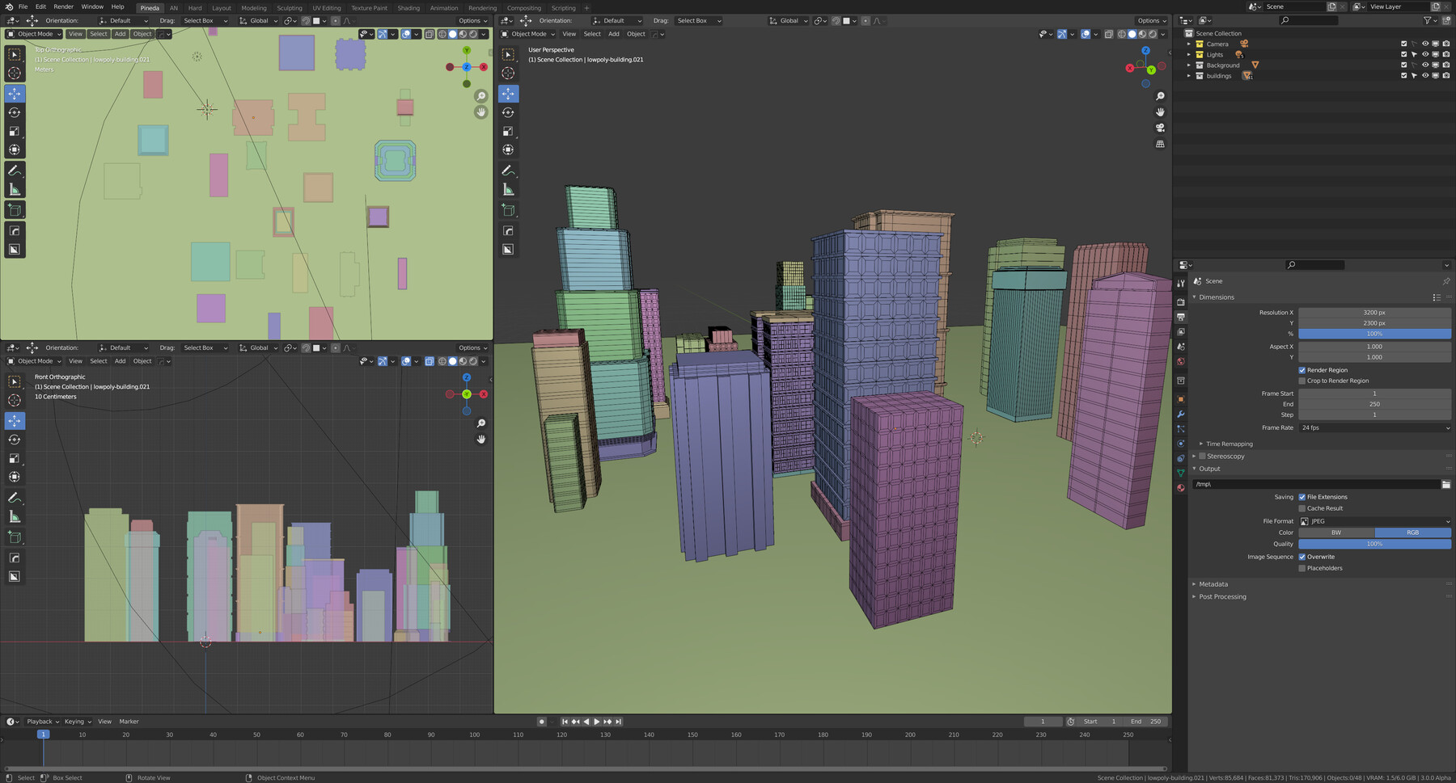This screenshot has width=1456, height=783.
Task: Enable the Render Region checkbox
Action: 1302,369
